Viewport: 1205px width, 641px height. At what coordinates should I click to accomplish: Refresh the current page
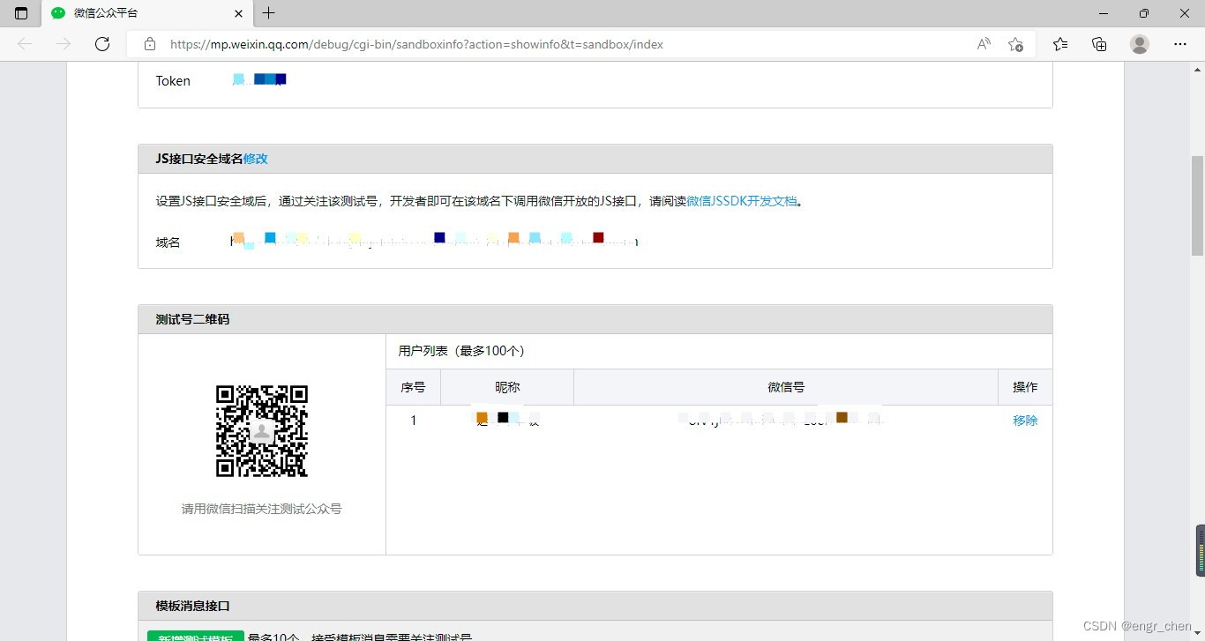click(102, 44)
